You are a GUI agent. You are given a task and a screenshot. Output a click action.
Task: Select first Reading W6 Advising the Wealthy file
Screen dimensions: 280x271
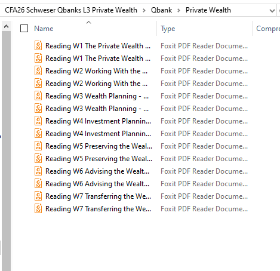(97, 171)
